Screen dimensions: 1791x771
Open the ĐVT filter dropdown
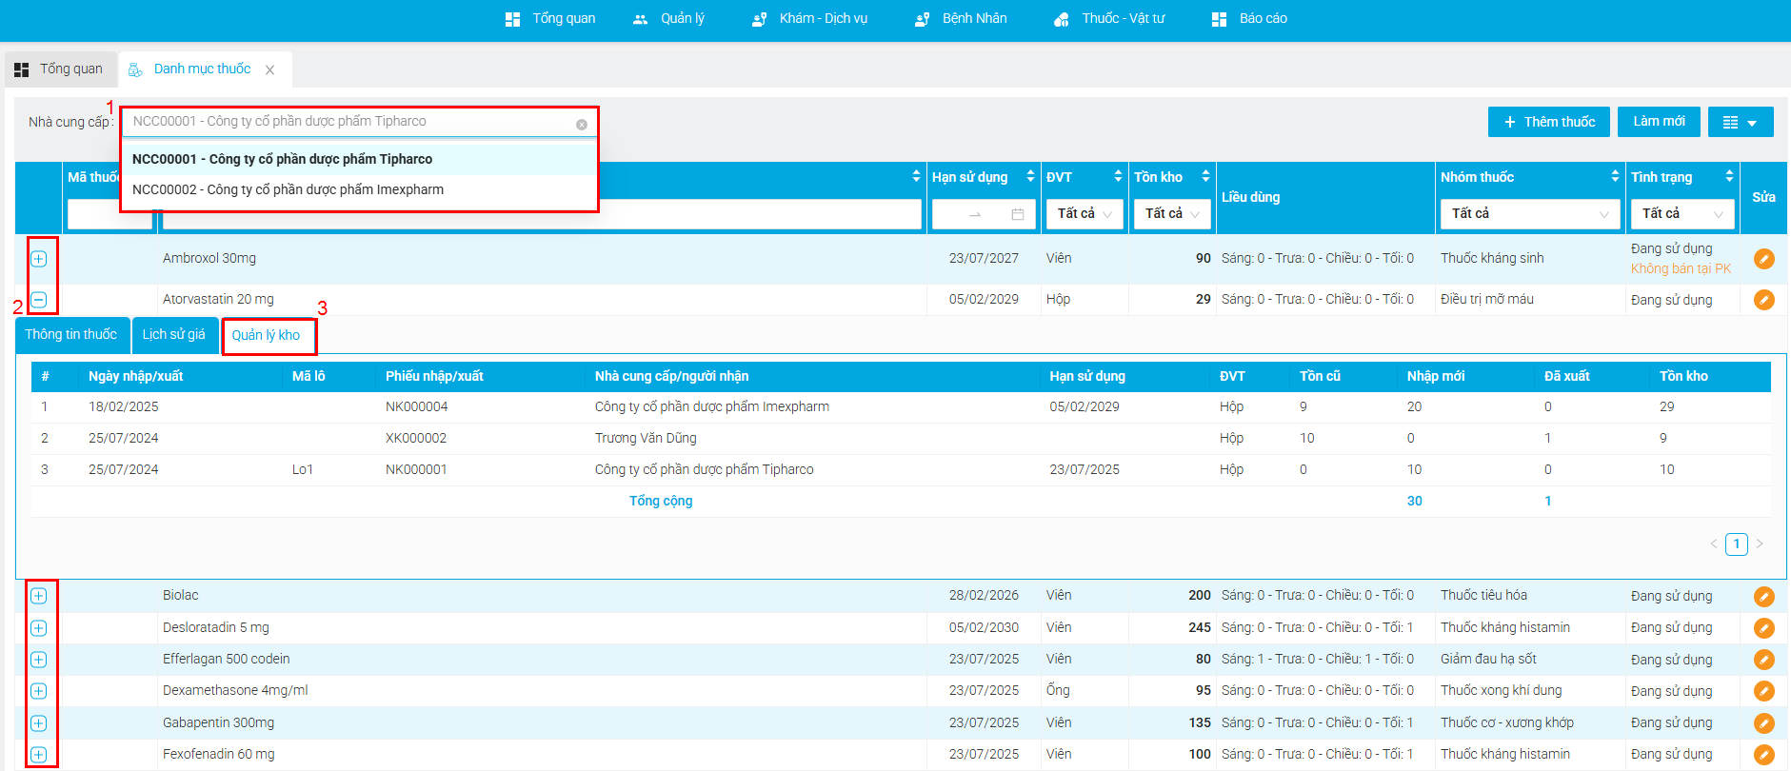pos(1085,214)
